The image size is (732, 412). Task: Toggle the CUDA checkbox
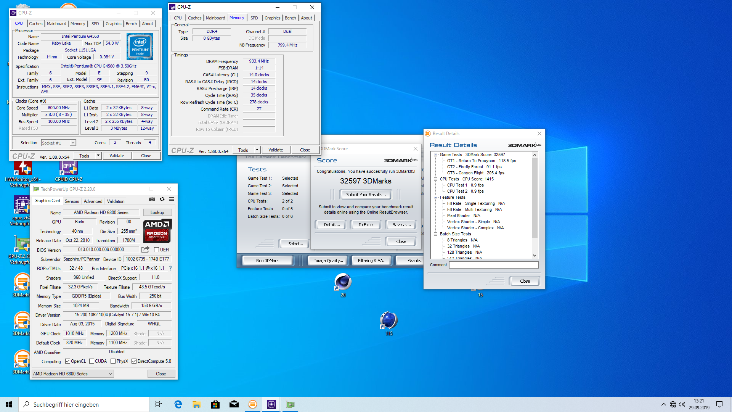[x=91, y=361]
